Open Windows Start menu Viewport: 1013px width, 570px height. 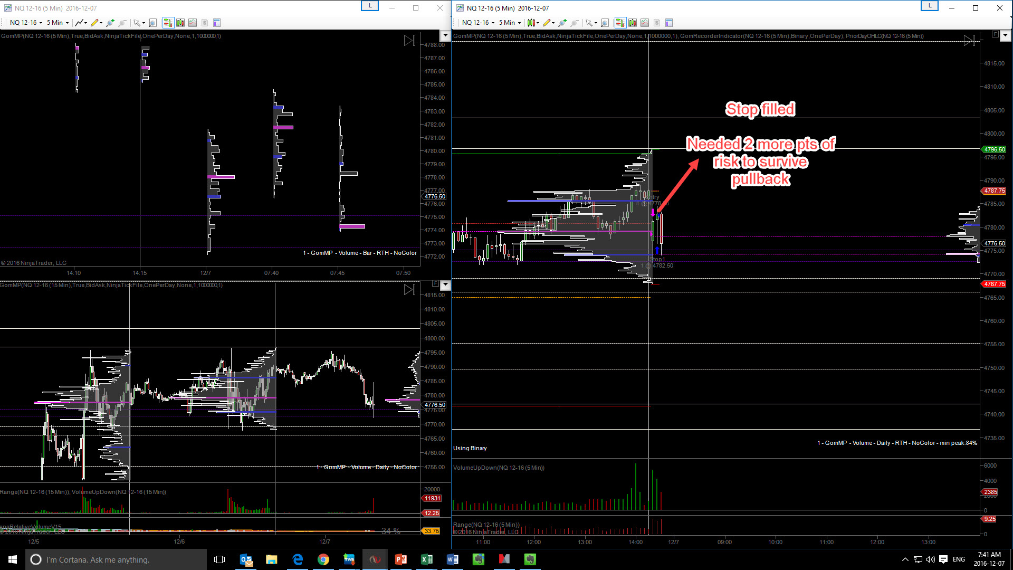click(x=13, y=559)
